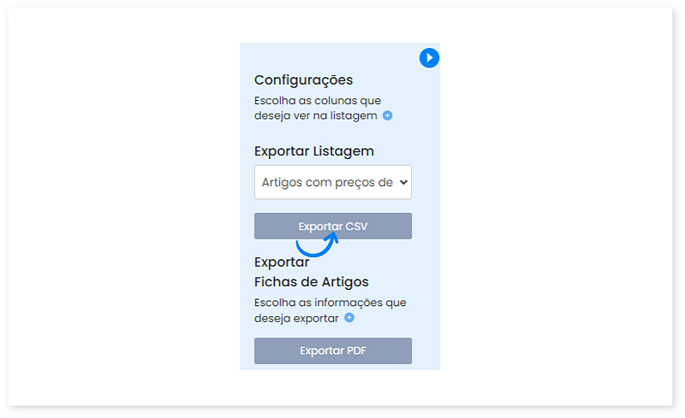This screenshot has height=418, width=685.
Task: Click the text 'Escolha as informações que'
Action: tap(330, 303)
